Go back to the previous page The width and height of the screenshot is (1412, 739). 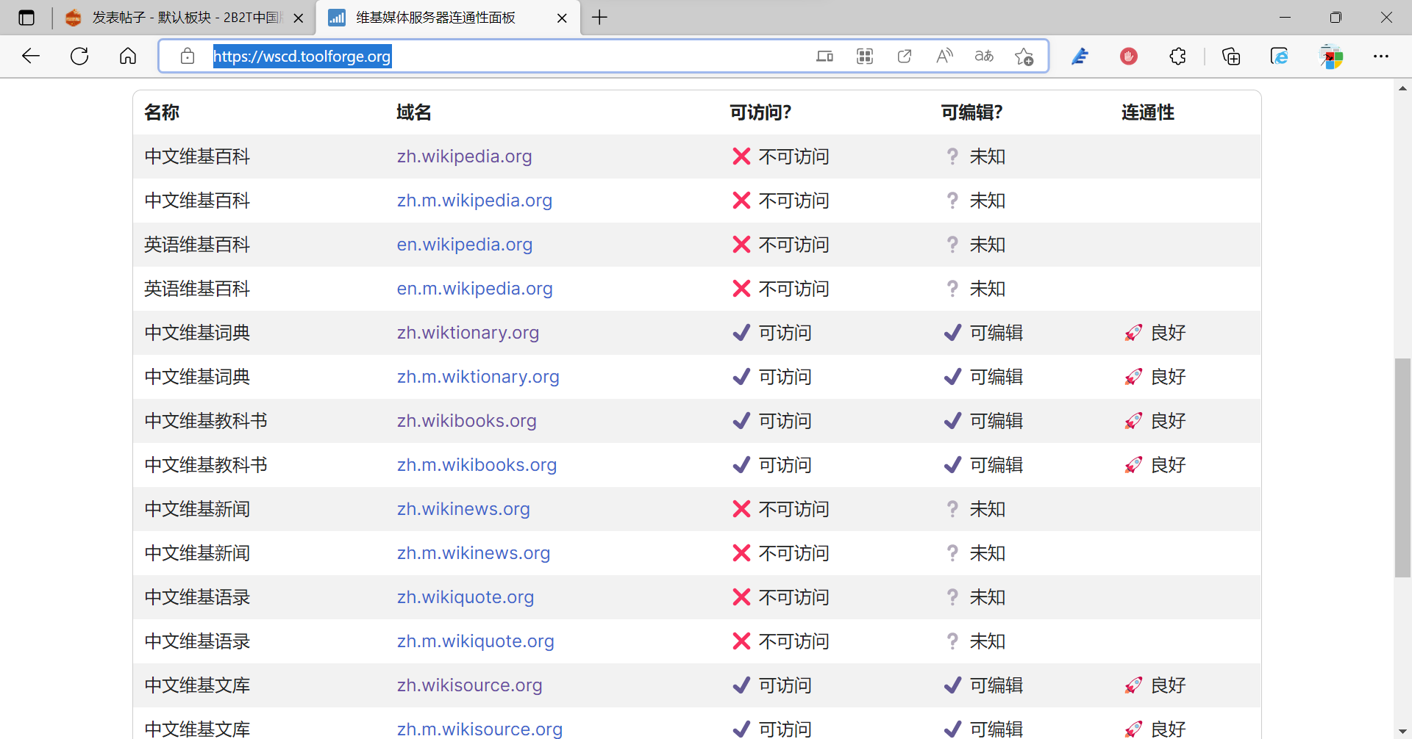coord(31,56)
